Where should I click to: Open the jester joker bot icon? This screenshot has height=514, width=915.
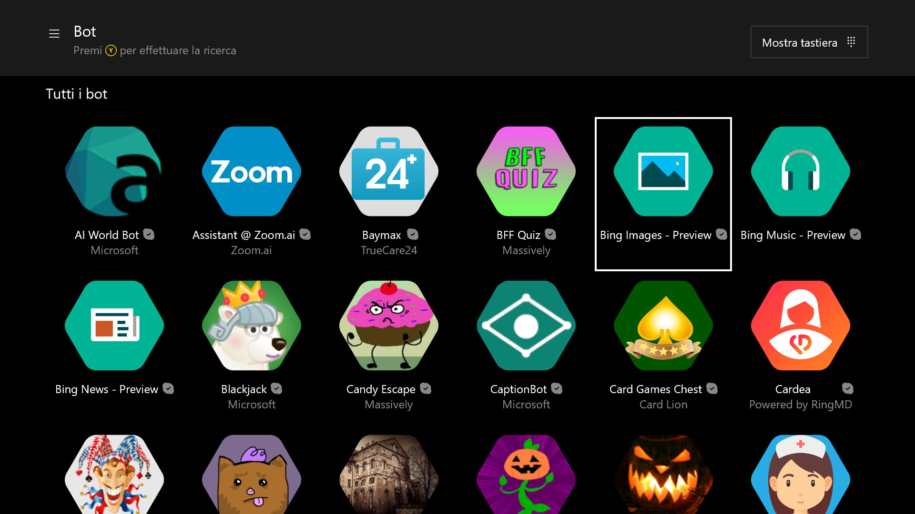coord(114,474)
